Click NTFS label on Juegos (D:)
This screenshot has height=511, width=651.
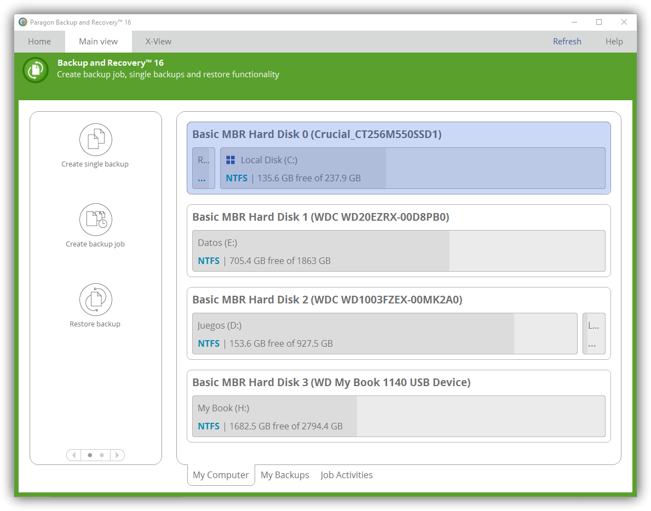[x=209, y=343]
